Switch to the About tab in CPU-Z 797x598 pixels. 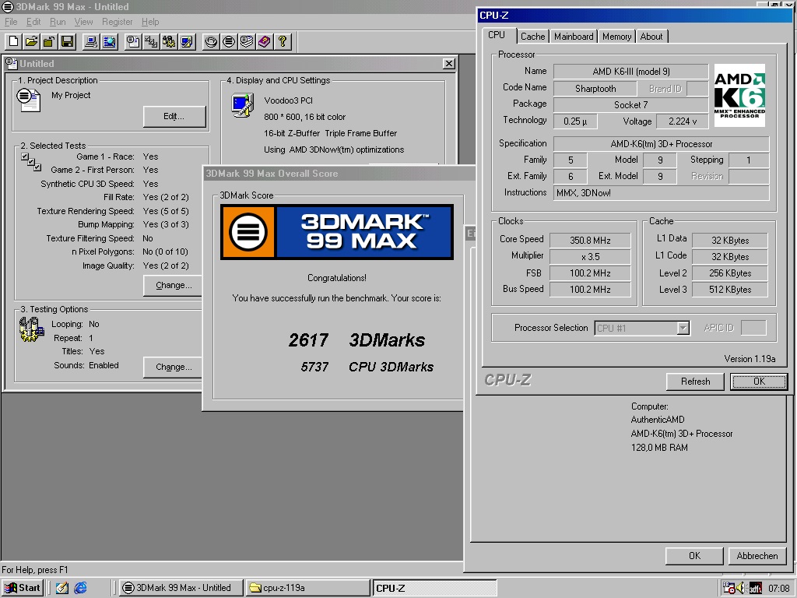651,37
